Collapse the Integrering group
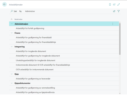The width and height of the screenshot is (127, 95). (12, 47)
